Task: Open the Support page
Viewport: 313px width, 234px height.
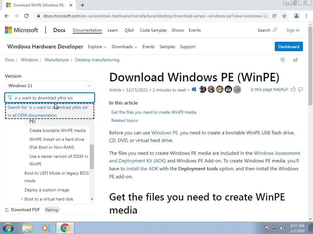Action: 188,47
